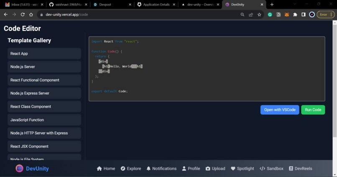Select the Node.js Server template

(x=44, y=67)
